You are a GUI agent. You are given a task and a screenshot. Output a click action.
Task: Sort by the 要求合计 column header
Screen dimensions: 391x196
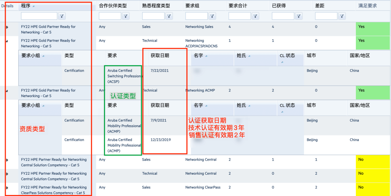tap(238, 6)
